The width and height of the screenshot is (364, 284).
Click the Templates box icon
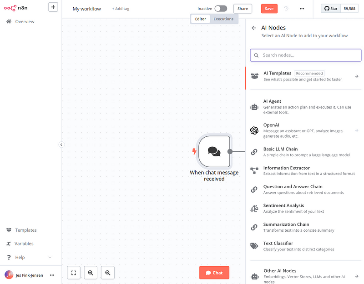tap(9, 230)
